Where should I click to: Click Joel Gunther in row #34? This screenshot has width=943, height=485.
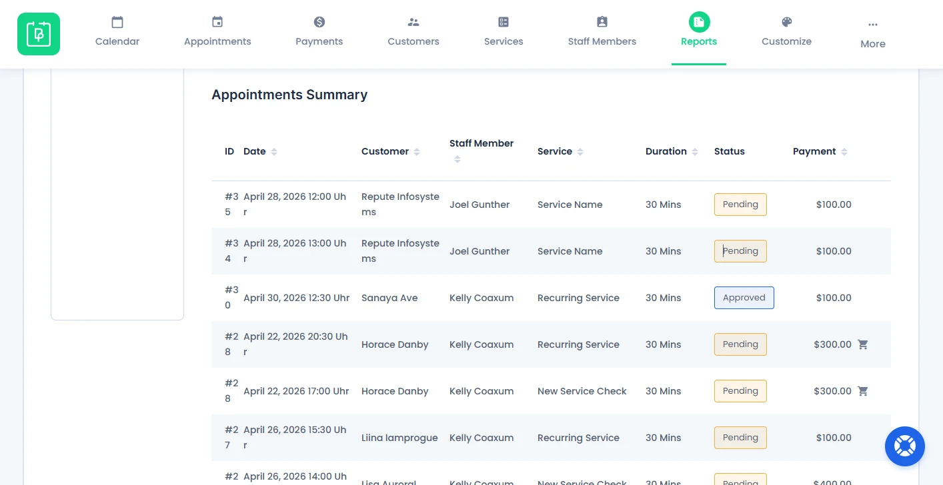[x=480, y=251]
